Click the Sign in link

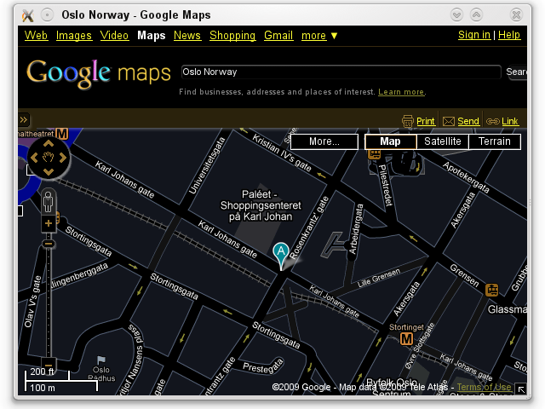tap(473, 35)
